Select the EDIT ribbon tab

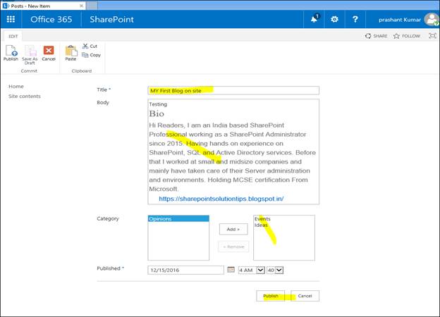(x=13, y=36)
